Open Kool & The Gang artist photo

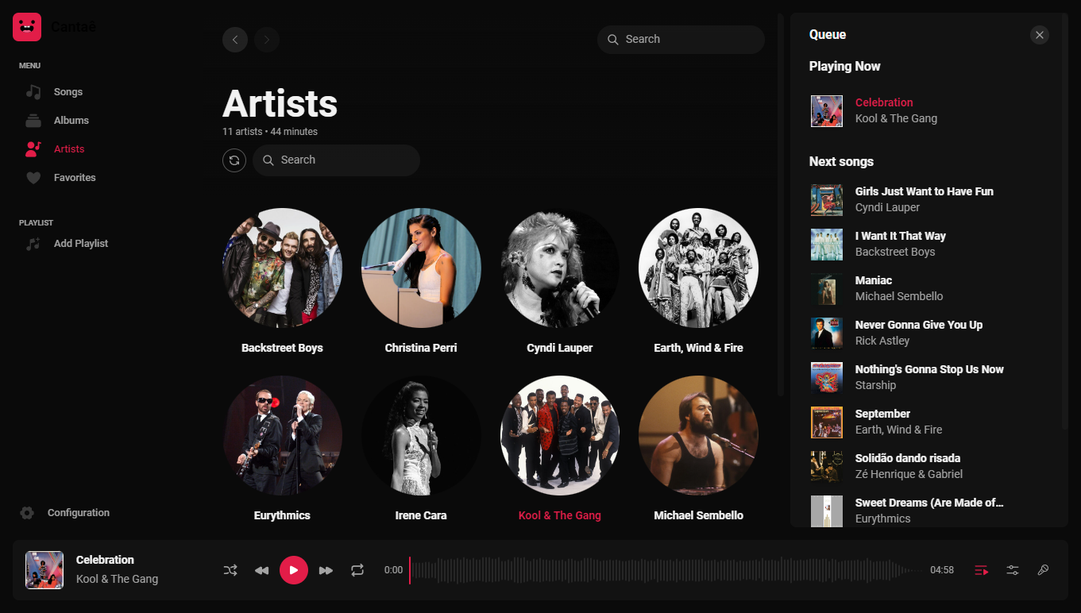[560, 436]
